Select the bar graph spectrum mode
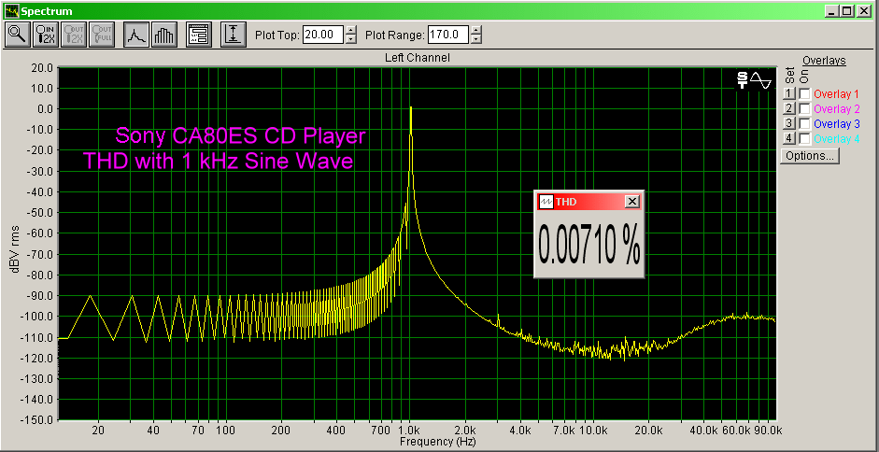The width and height of the screenshot is (879, 452). pyautogui.click(x=163, y=35)
